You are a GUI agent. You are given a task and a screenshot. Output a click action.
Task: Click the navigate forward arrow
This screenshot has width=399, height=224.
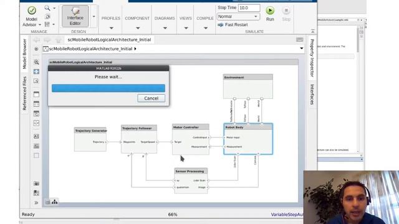click(x=47, y=40)
